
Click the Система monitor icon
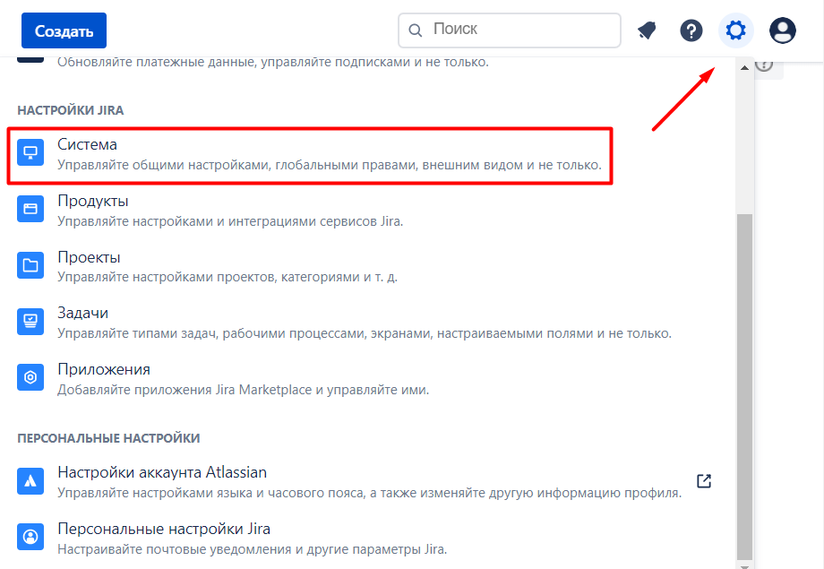[30, 154]
